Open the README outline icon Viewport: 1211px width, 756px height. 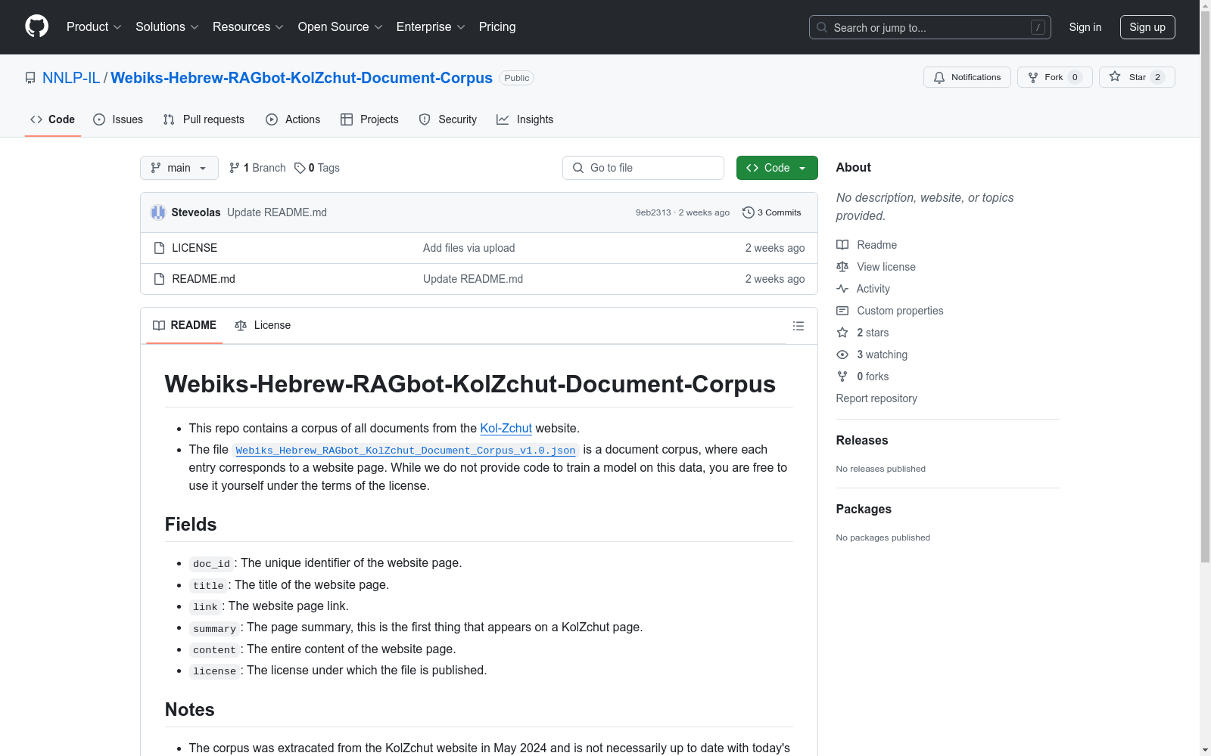[x=799, y=326]
